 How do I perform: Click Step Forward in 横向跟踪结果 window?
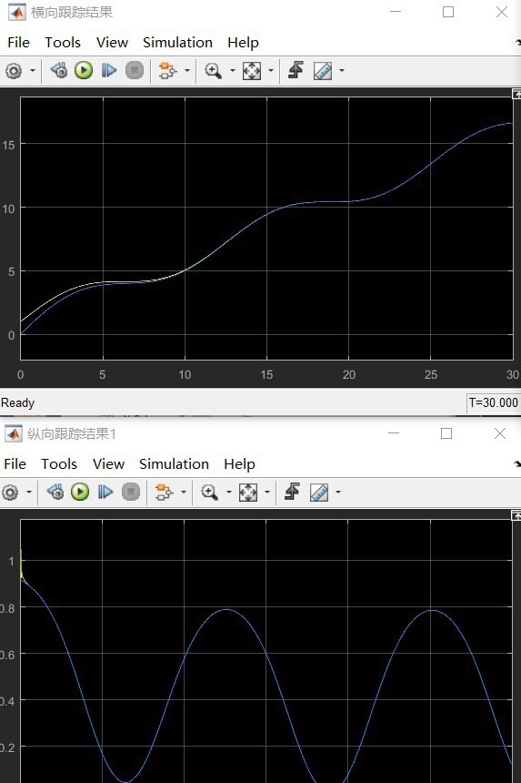109,70
